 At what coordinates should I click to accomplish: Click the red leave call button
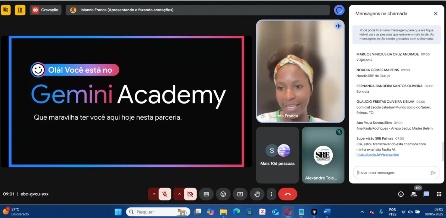[x=288, y=194]
